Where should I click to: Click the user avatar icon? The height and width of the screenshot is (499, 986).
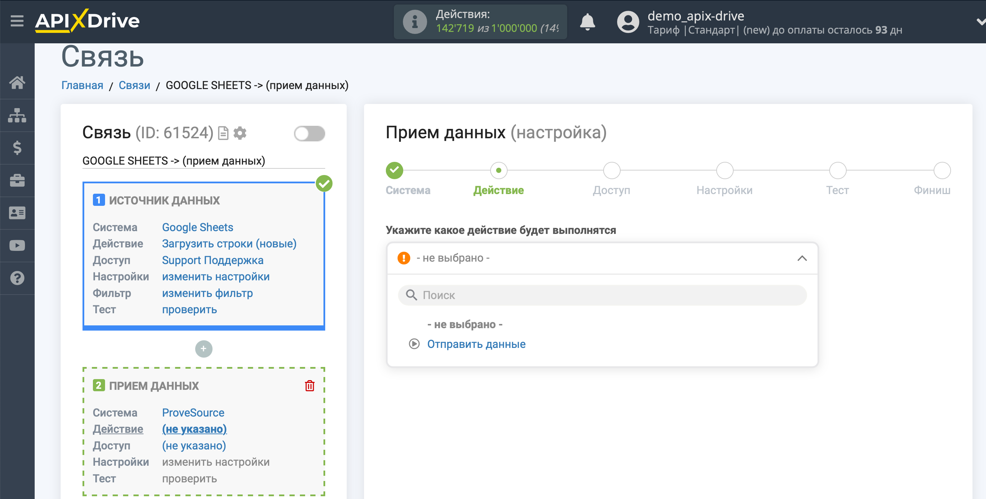coord(628,22)
